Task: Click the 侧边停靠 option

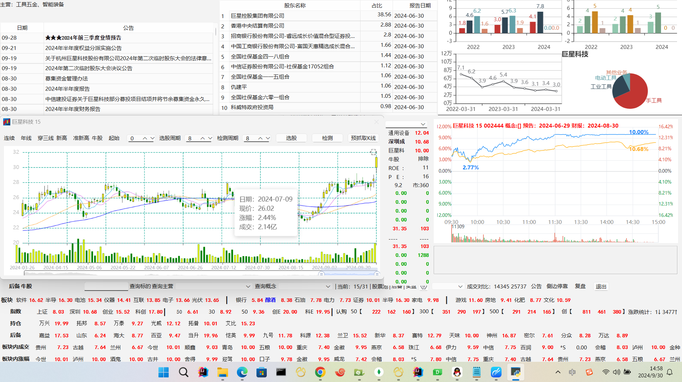Action: [557, 286]
